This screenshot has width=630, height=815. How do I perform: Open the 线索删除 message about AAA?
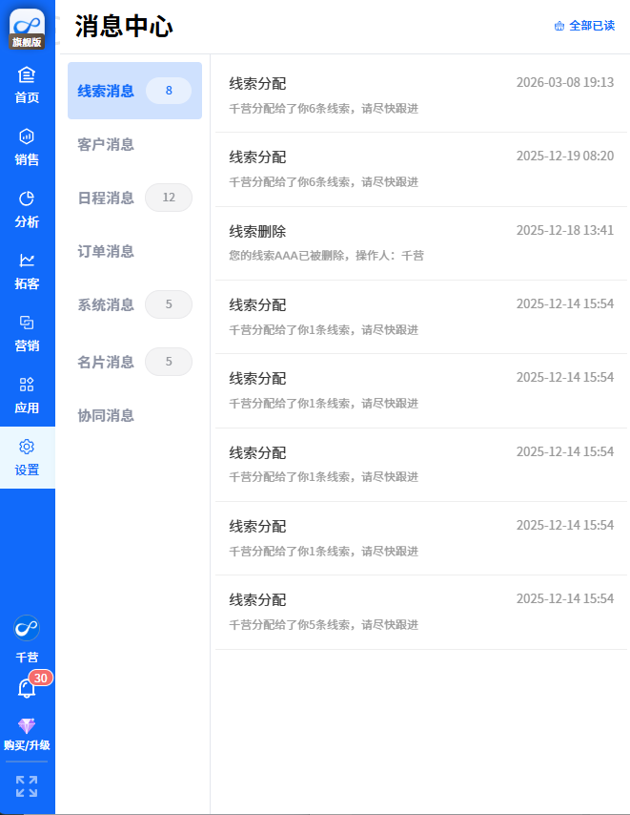[x=420, y=242]
